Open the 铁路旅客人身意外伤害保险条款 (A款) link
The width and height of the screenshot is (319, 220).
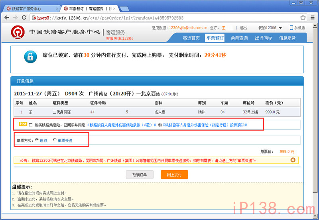coord(121,125)
